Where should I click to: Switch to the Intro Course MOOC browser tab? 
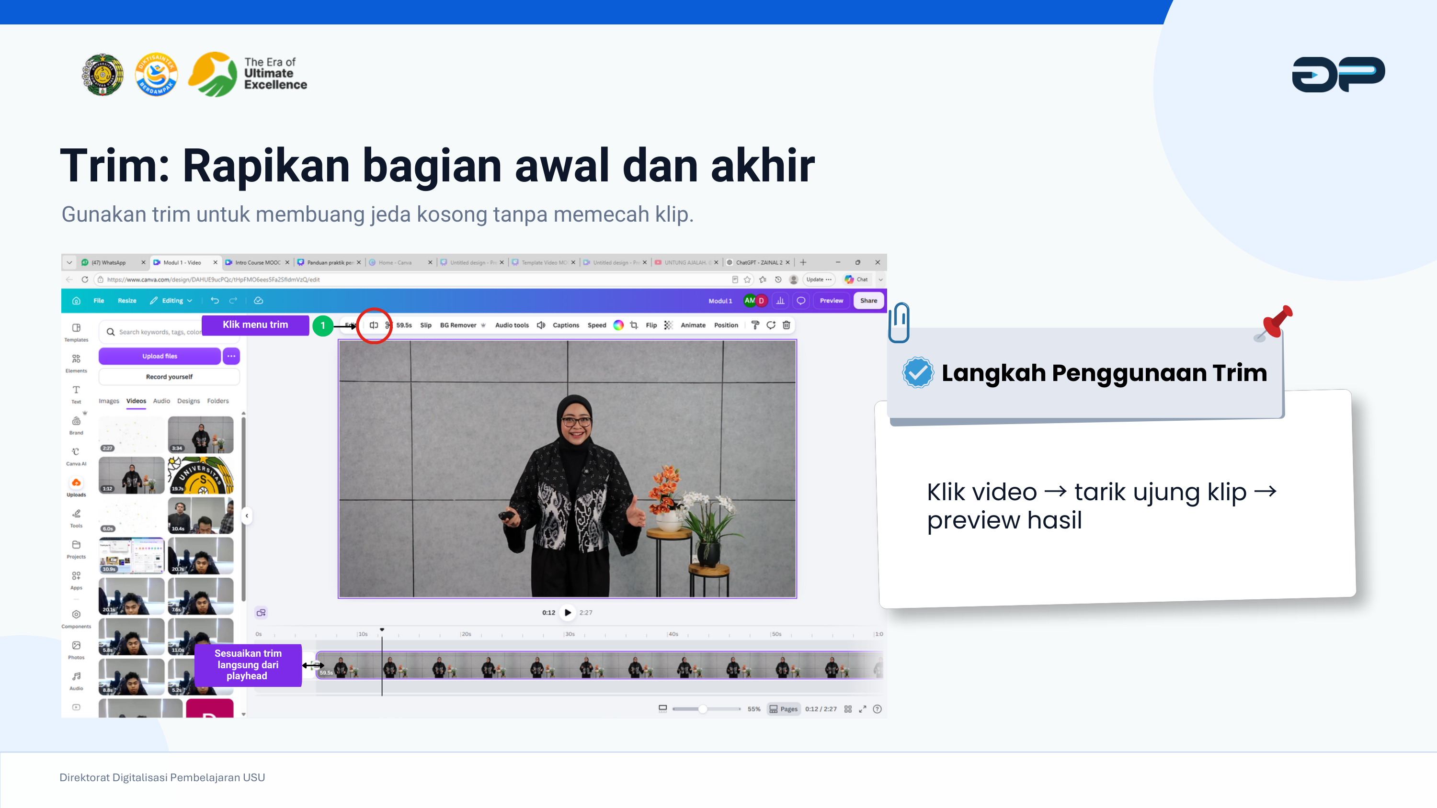(257, 262)
